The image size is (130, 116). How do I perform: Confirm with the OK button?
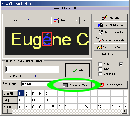[x=77, y=70]
